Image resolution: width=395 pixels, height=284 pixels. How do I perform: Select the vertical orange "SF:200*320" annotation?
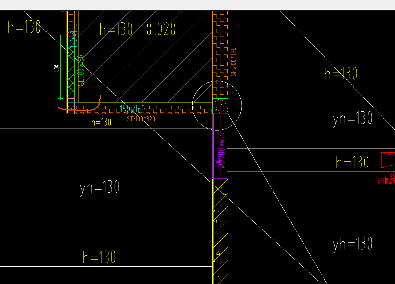234,62
